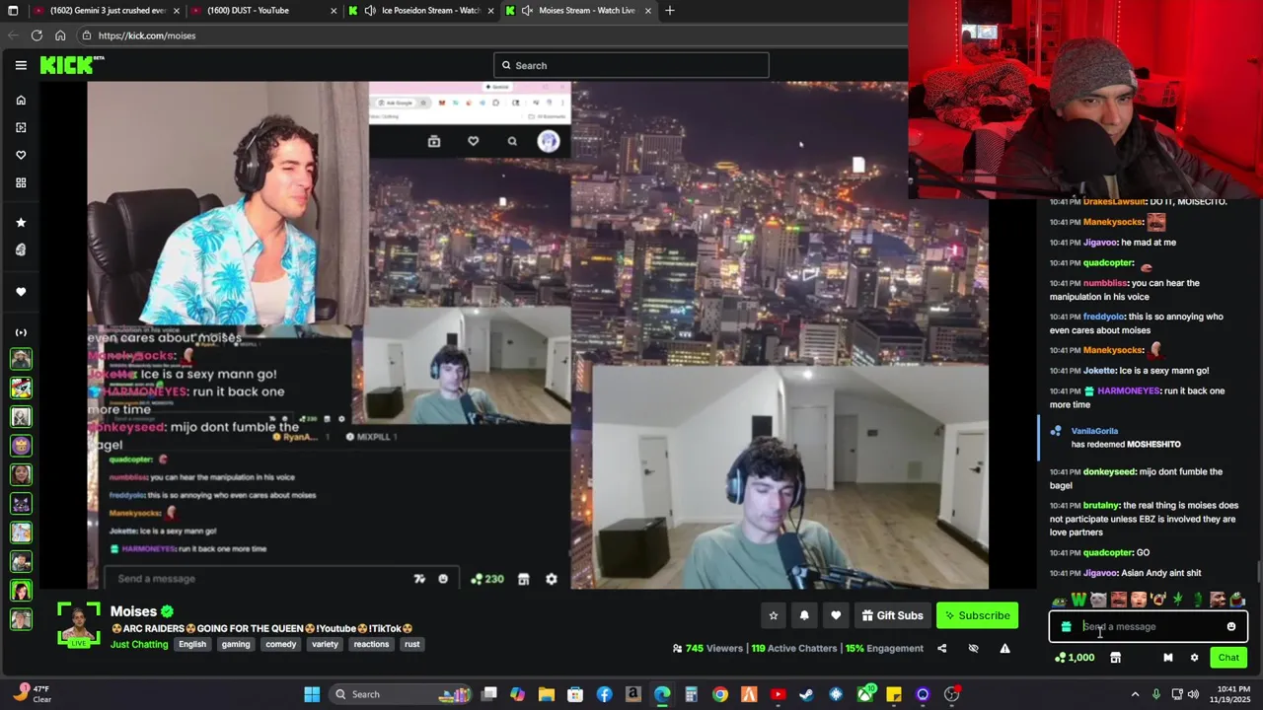Screen dimensions: 1263x710
Task: Click the Kick Search box
Action: [631, 65]
